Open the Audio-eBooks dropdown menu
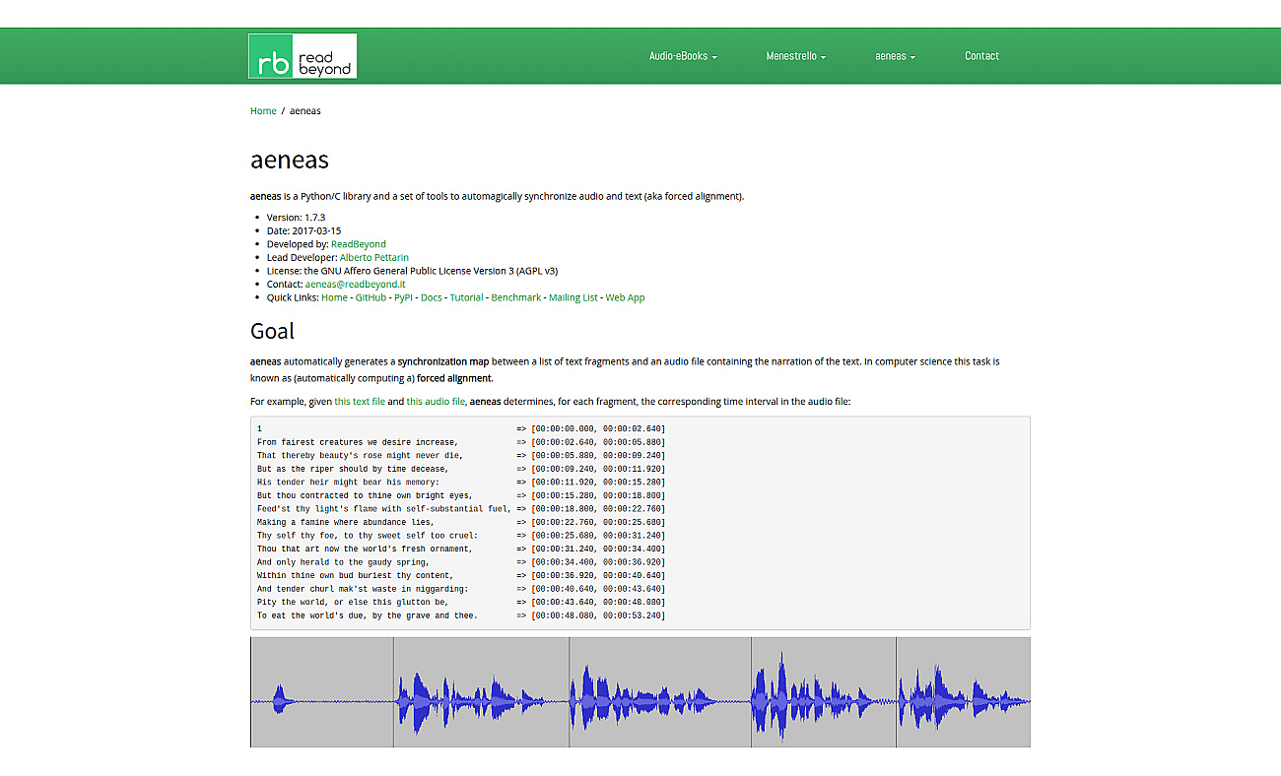This screenshot has width=1281, height=776. [683, 56]
